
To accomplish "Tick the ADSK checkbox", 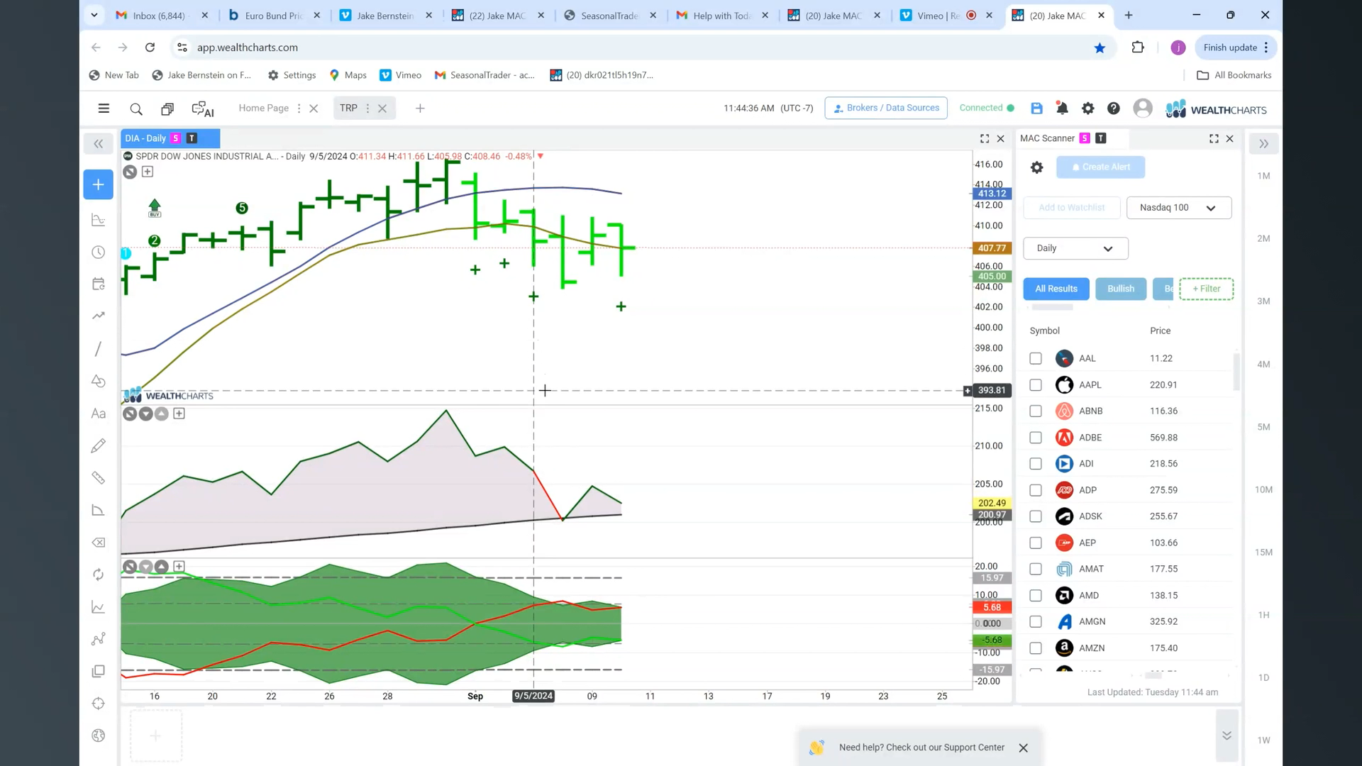I will click(x=1036, y=516).
